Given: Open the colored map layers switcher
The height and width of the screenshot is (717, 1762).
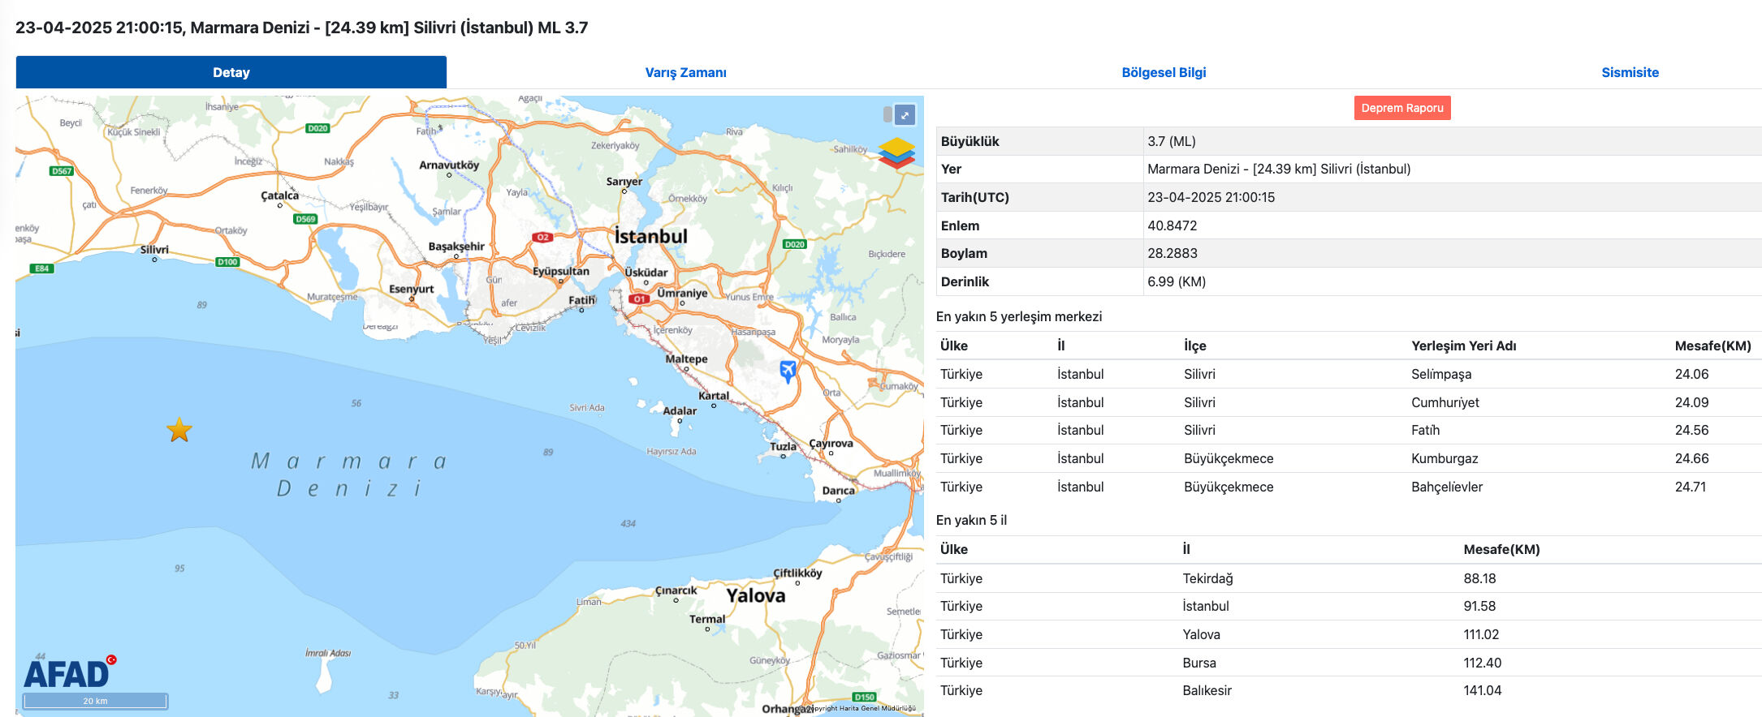Looking at the screenshot, I should click(x=896, y=152).
